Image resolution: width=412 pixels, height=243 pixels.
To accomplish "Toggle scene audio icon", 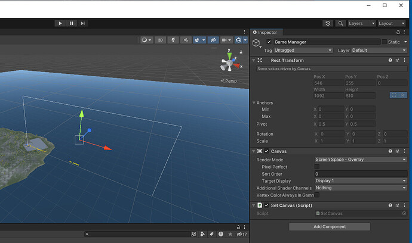I will point(186,40).
